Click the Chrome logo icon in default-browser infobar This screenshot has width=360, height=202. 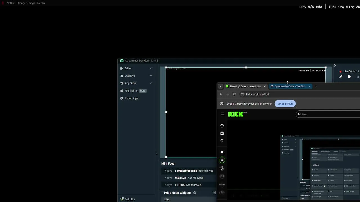(222, 104)
